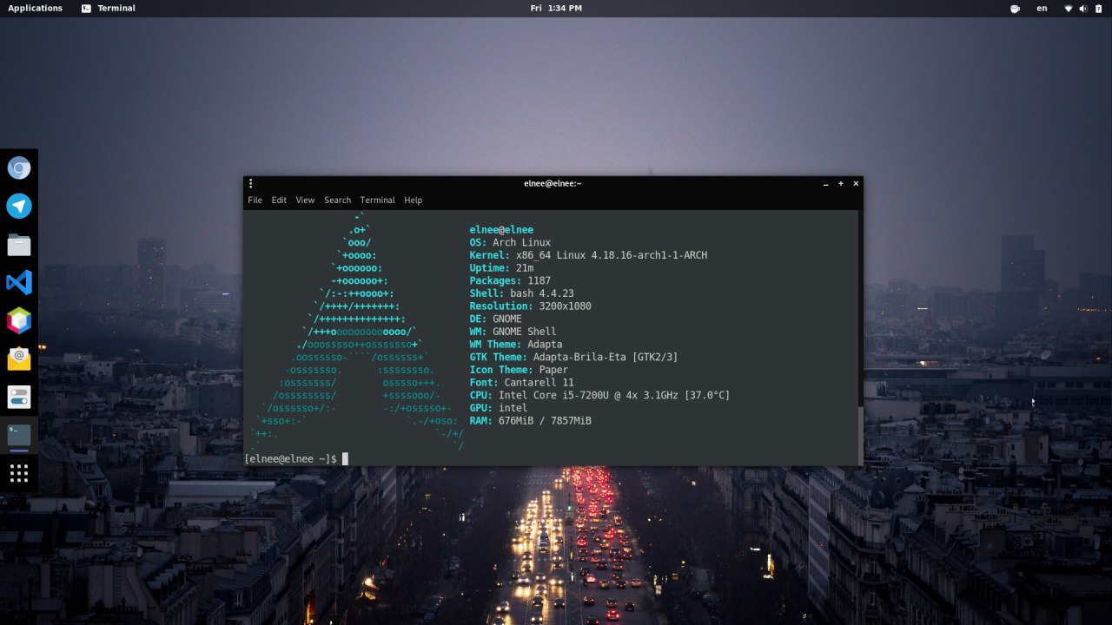Click the 'RAM: 676MiB / 7857MiB' line
This screenshot has width=1112, height=625.
pyautogui.click(x=530, y=420)
